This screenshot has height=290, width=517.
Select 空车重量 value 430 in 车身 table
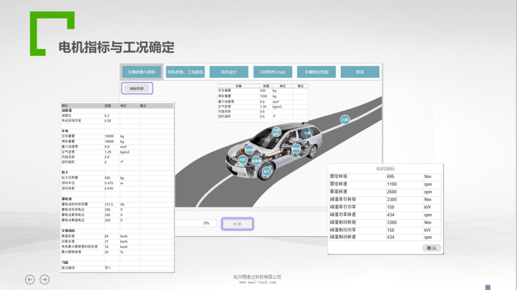tap(266, 90)
